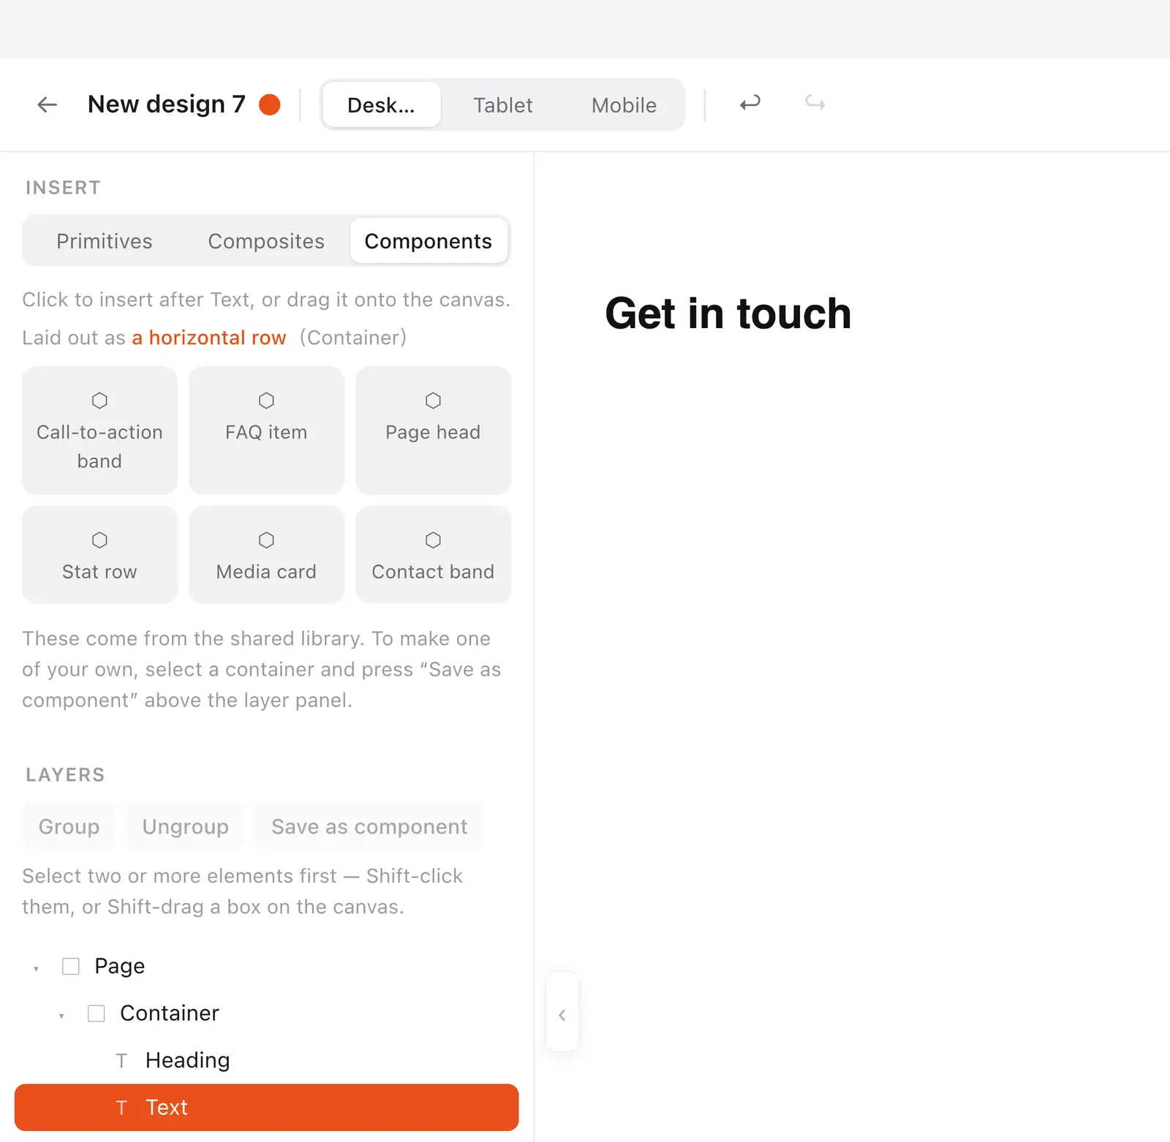The image size is (1170, 1142).
Task: Switch to Desktop viewport
Action: tap(382, 104)
